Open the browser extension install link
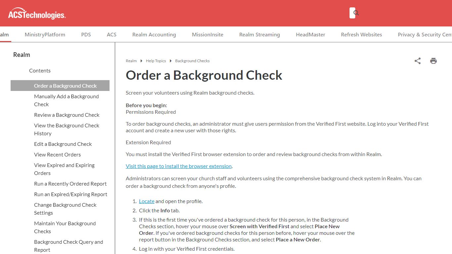 coord(179,166)
